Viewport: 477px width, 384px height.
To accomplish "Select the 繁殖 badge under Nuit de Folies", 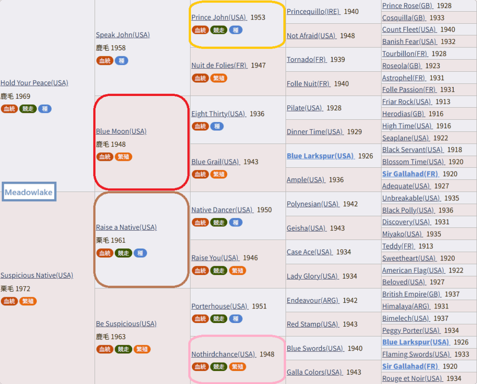I will pos(219,78).
